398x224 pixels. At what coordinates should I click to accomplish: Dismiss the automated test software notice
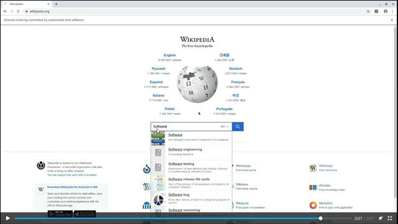click(392, 20)
